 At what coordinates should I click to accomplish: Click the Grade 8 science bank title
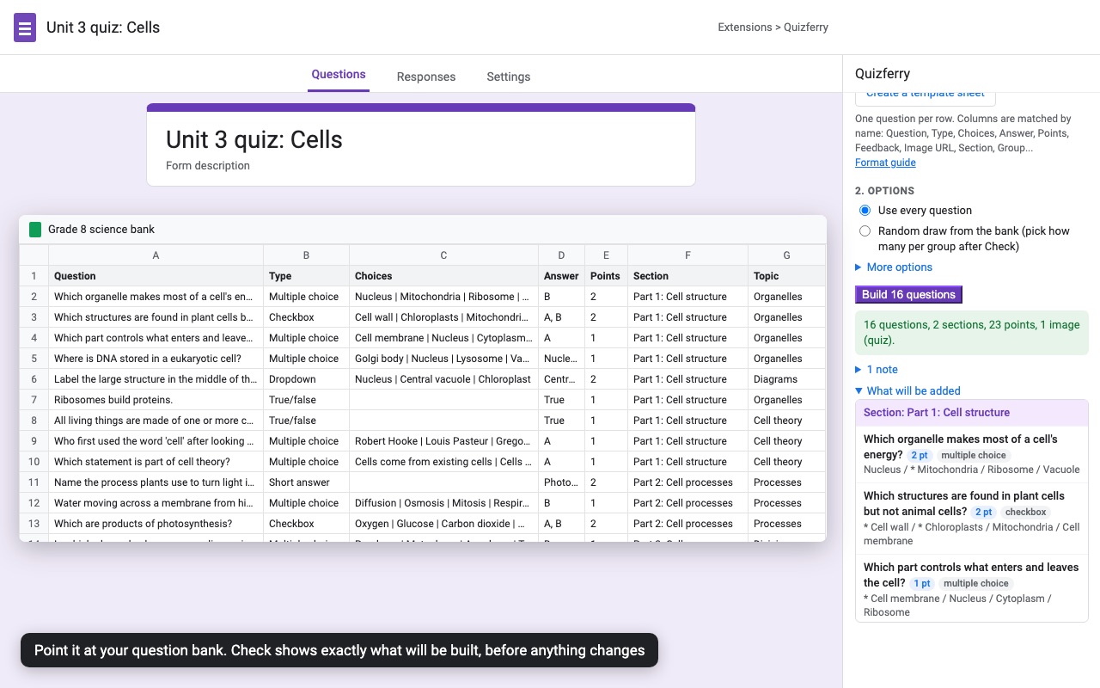click(101, 230)
